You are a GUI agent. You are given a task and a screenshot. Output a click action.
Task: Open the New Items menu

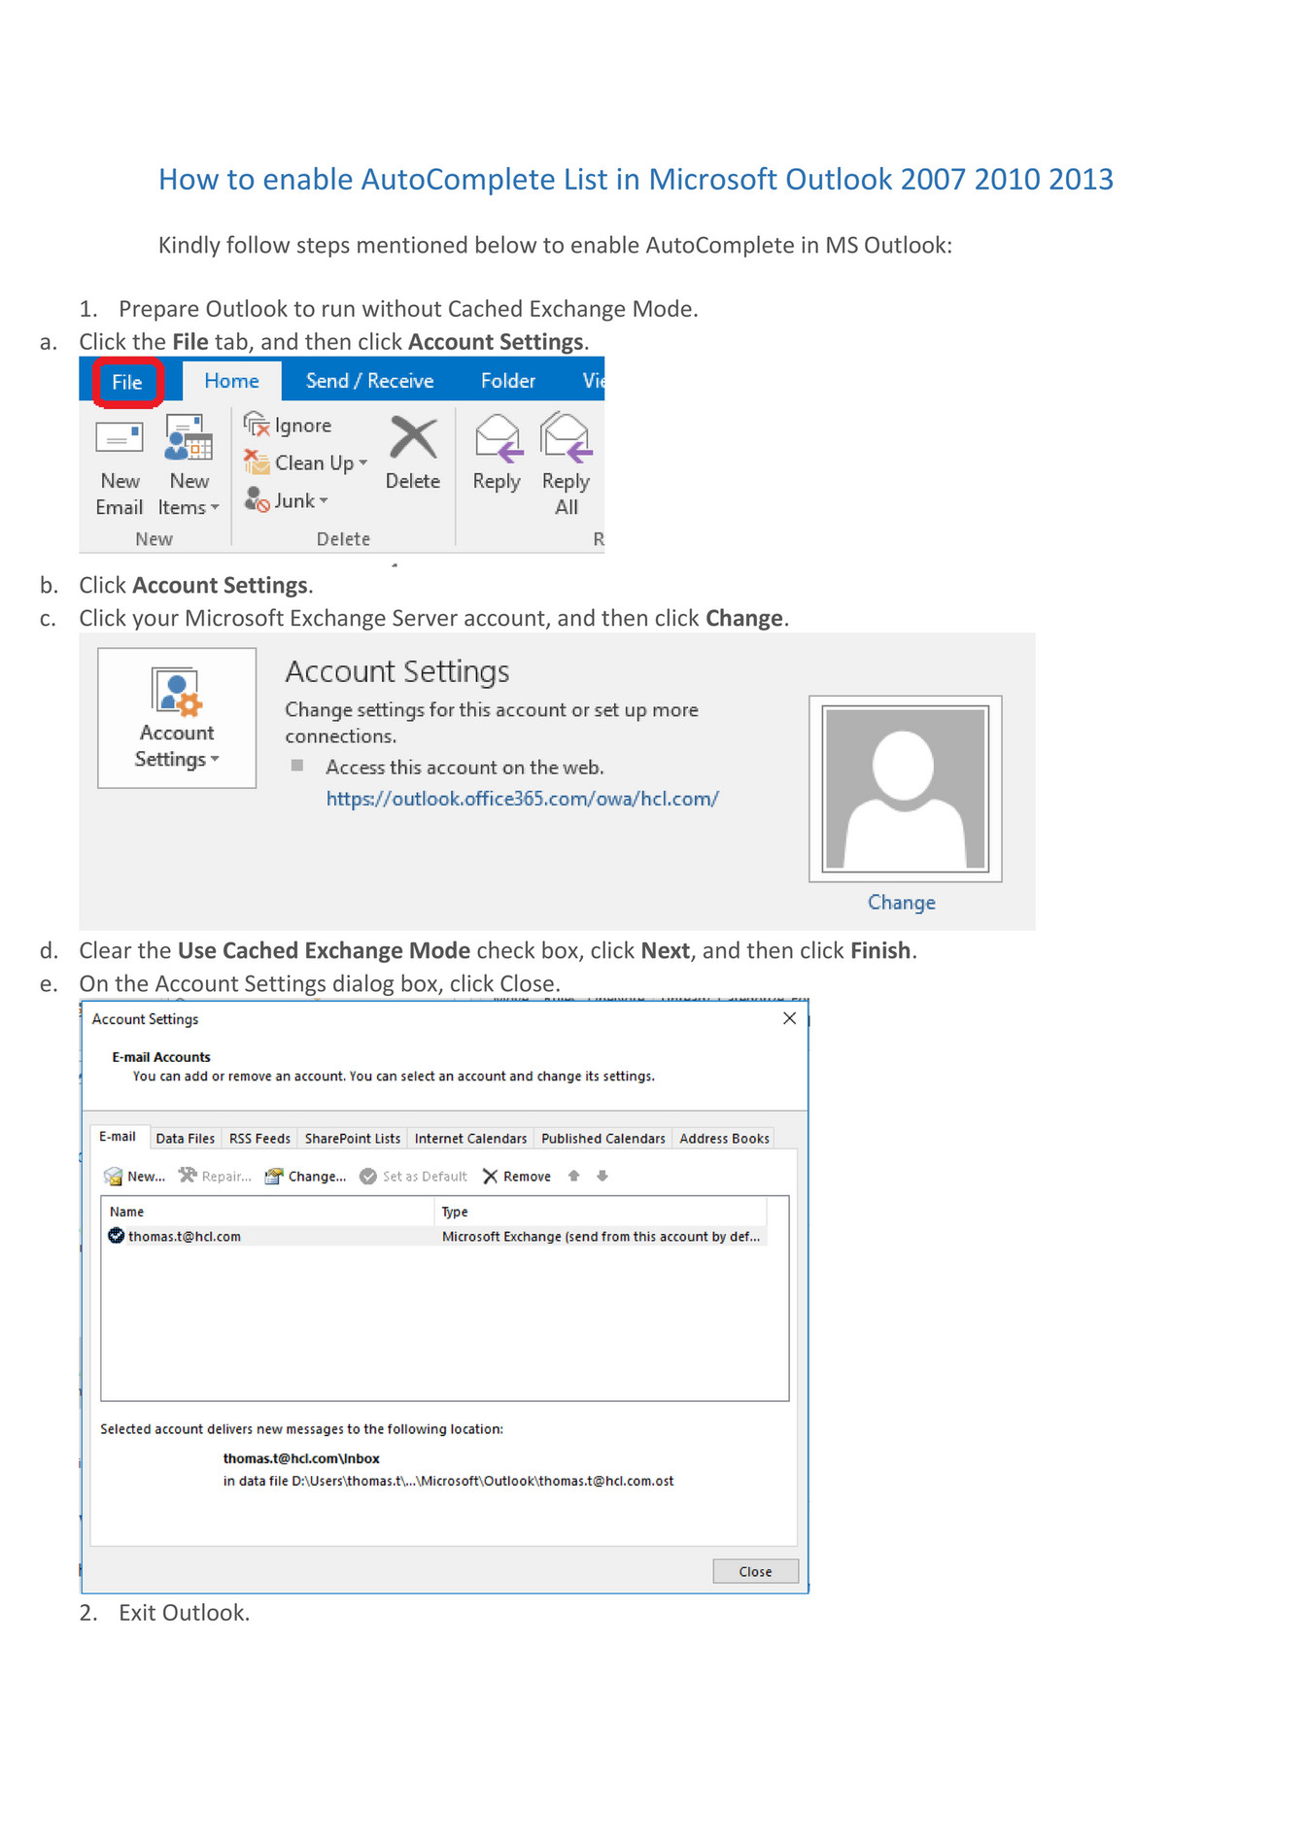(189, 465)
